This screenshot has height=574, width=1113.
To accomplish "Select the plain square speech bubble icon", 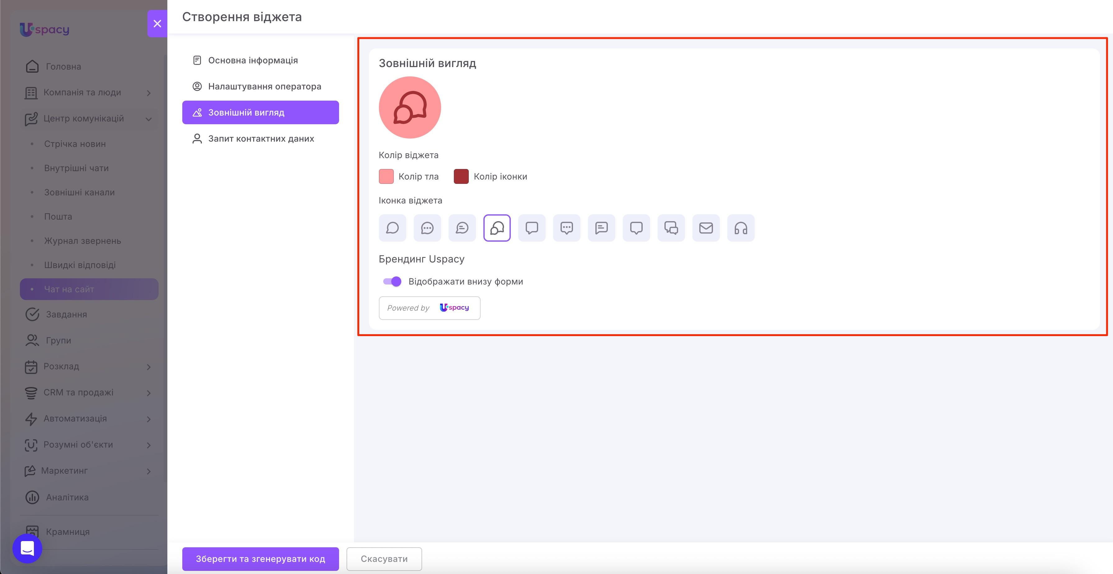I will click(532, 228).
